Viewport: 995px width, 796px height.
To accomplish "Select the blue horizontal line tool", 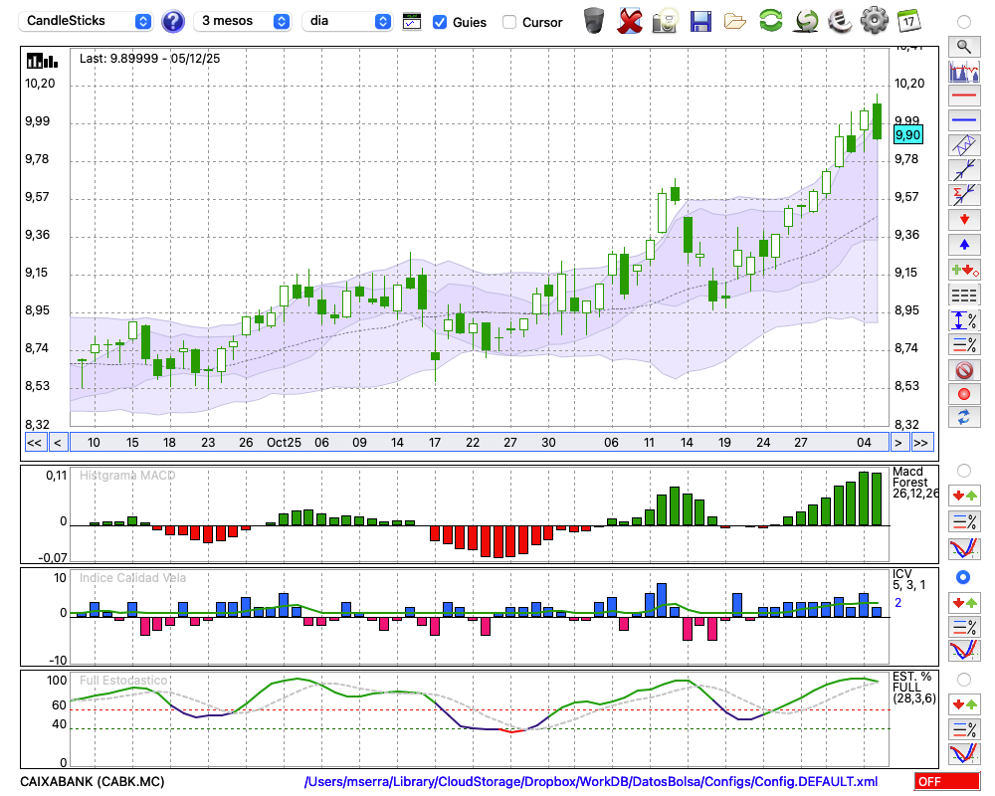I will pyautogui.click(x=964, y=120).
